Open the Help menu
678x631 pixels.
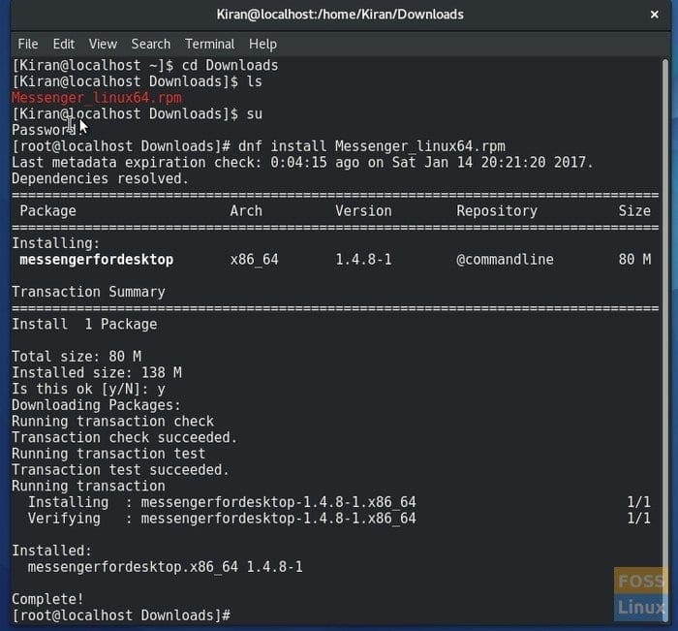262,44
